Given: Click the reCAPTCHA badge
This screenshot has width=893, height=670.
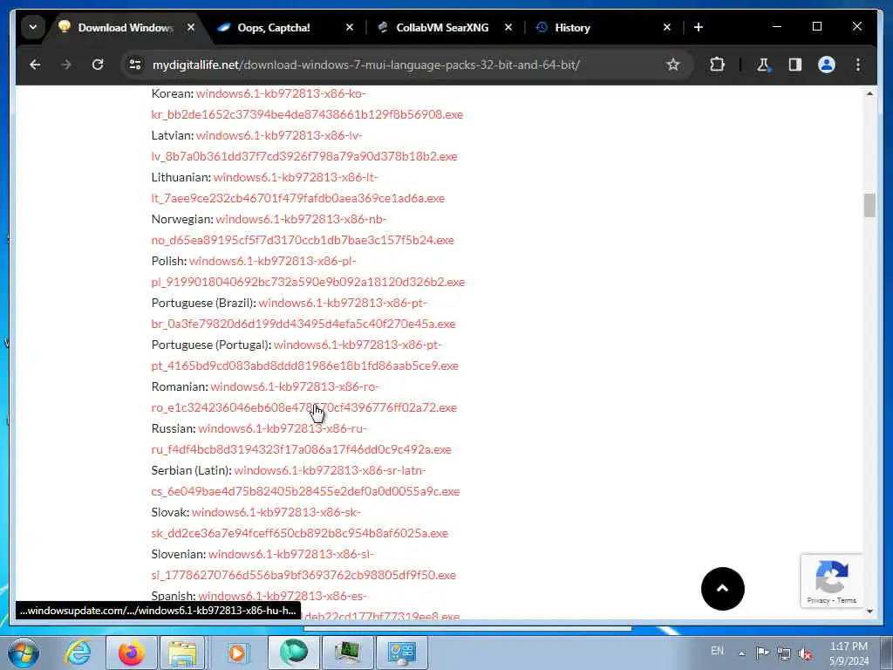Looking at the screenshot, I should [x=831, y=580].
